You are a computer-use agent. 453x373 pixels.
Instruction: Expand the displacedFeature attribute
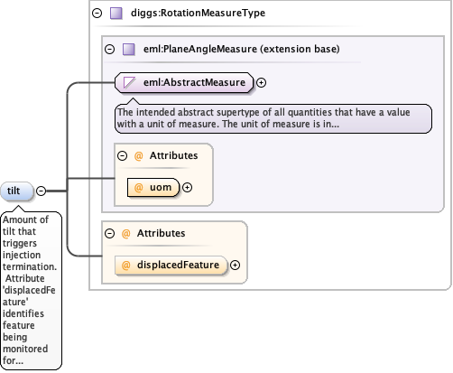tap(235, 266)
